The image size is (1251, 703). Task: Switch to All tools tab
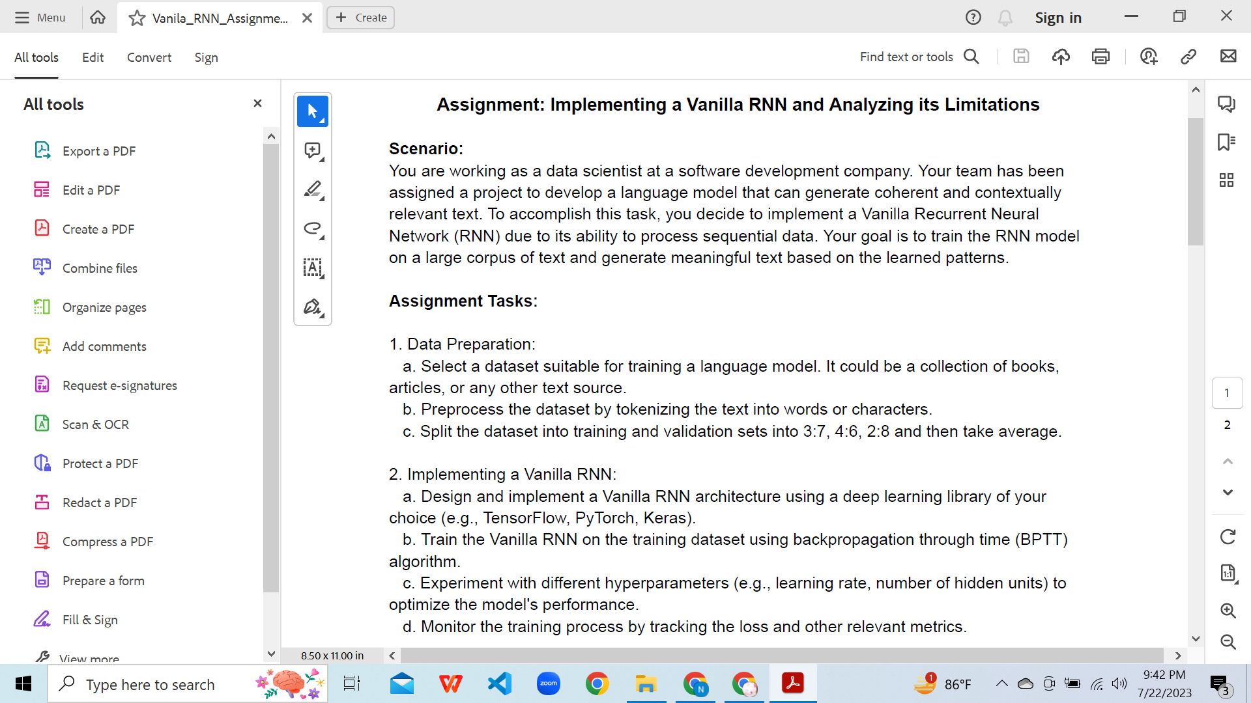36,57
